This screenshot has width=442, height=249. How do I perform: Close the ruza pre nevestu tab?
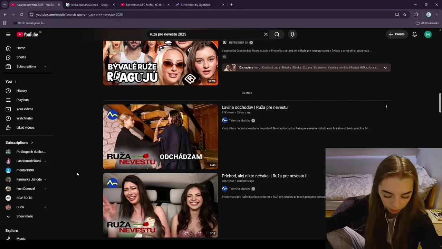tap(59, 5)
